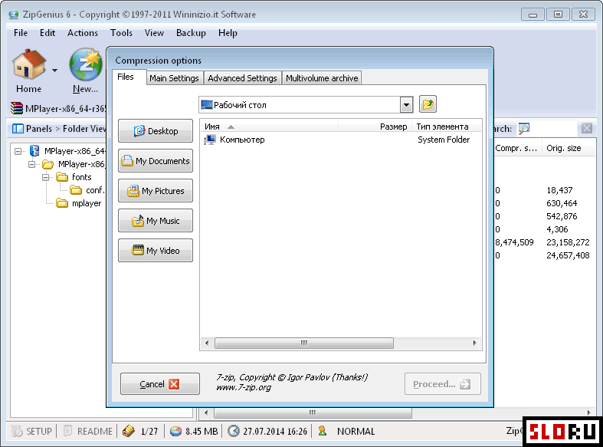Click the 8,474,509 compressed size value
Image resolution: width=603 pixels, height=447 pixels.
pyautogui.click(x=515, y=242)
